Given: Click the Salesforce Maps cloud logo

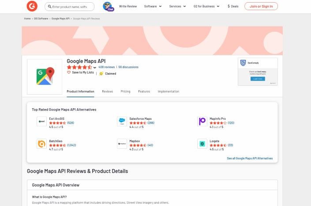Looking at the screenshot, I should (x=122, y=121).
